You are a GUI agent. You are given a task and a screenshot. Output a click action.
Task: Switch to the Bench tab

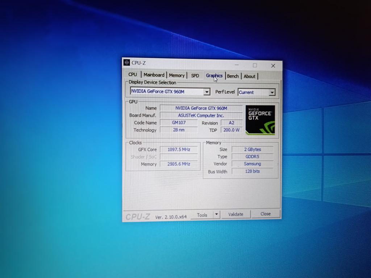coord(233,76)
